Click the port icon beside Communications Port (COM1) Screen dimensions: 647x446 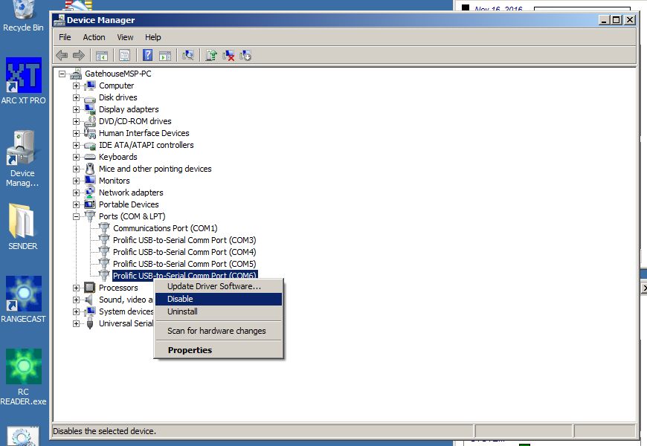104,228
